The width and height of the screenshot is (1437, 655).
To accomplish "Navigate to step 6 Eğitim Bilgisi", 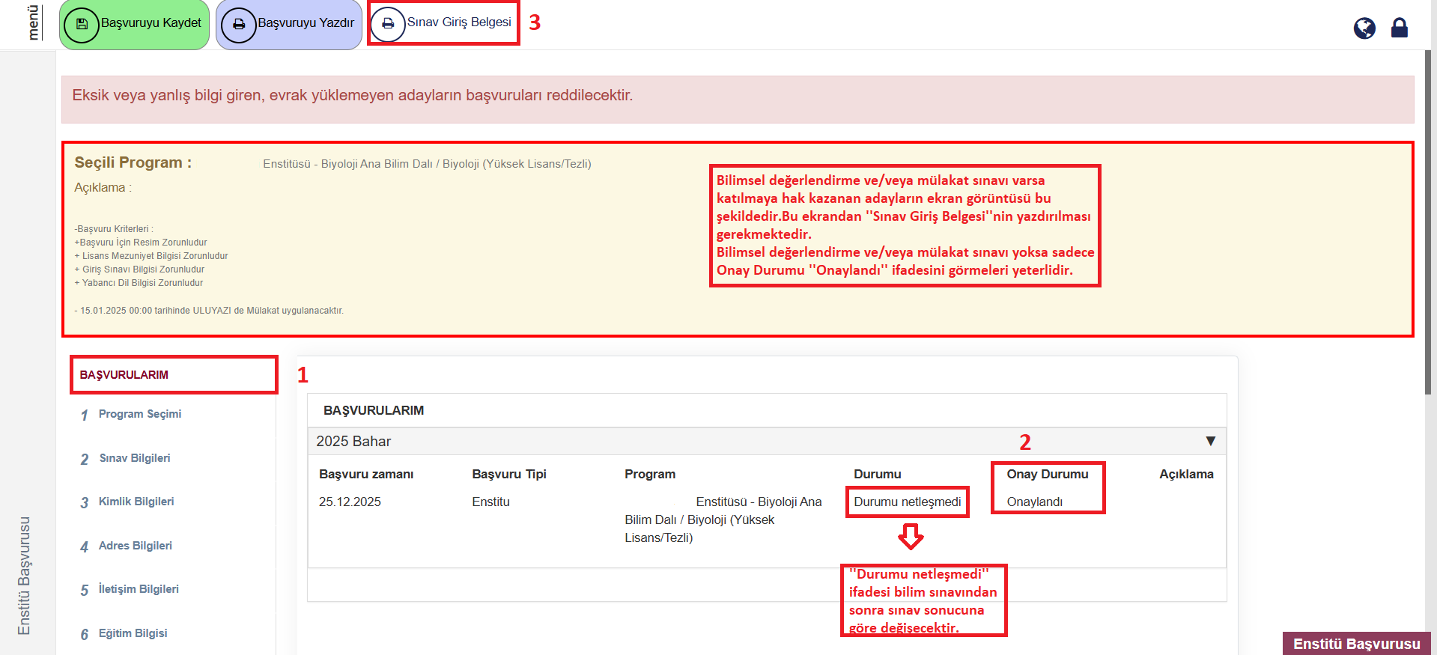I will pos(133,633).
